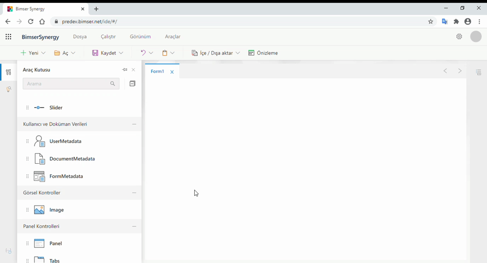Collapse the Görsel Kontroller section
Screen dimensions: 487x263
(134, 193)
